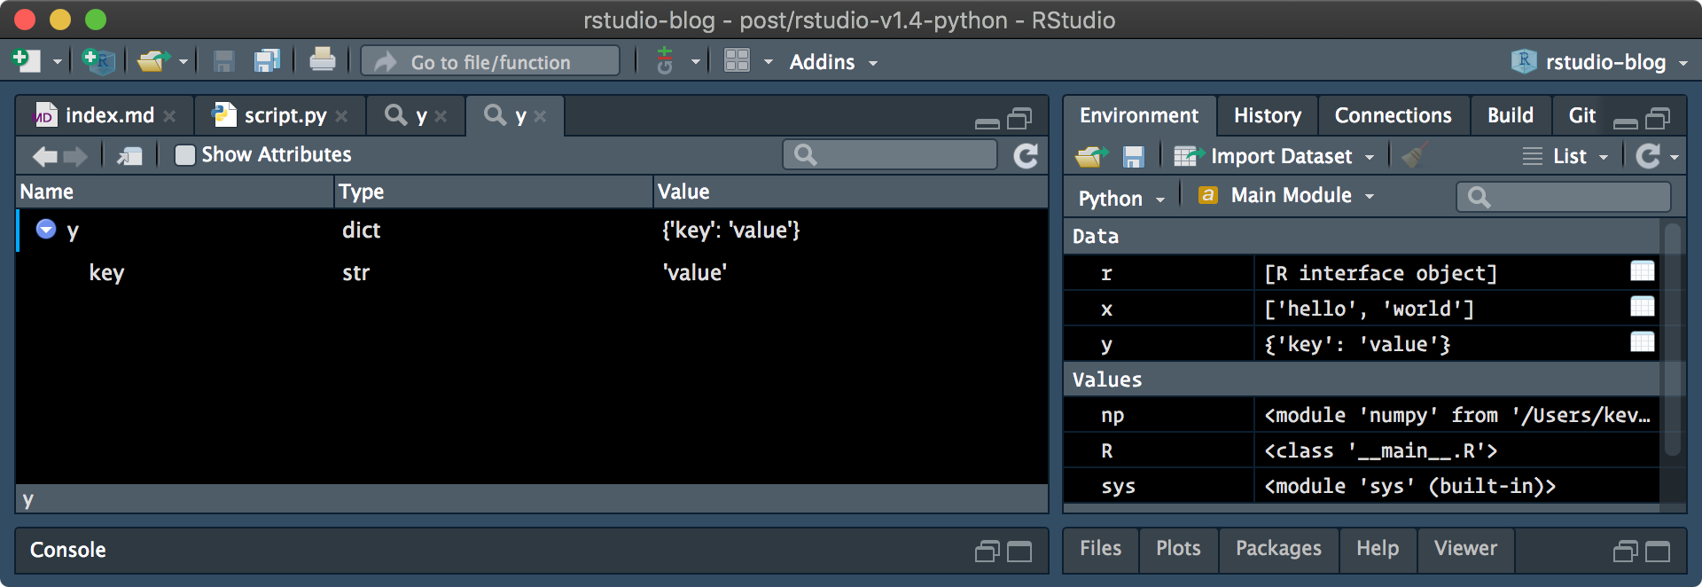Open rstudio-blog project menu

[1604, 62]
